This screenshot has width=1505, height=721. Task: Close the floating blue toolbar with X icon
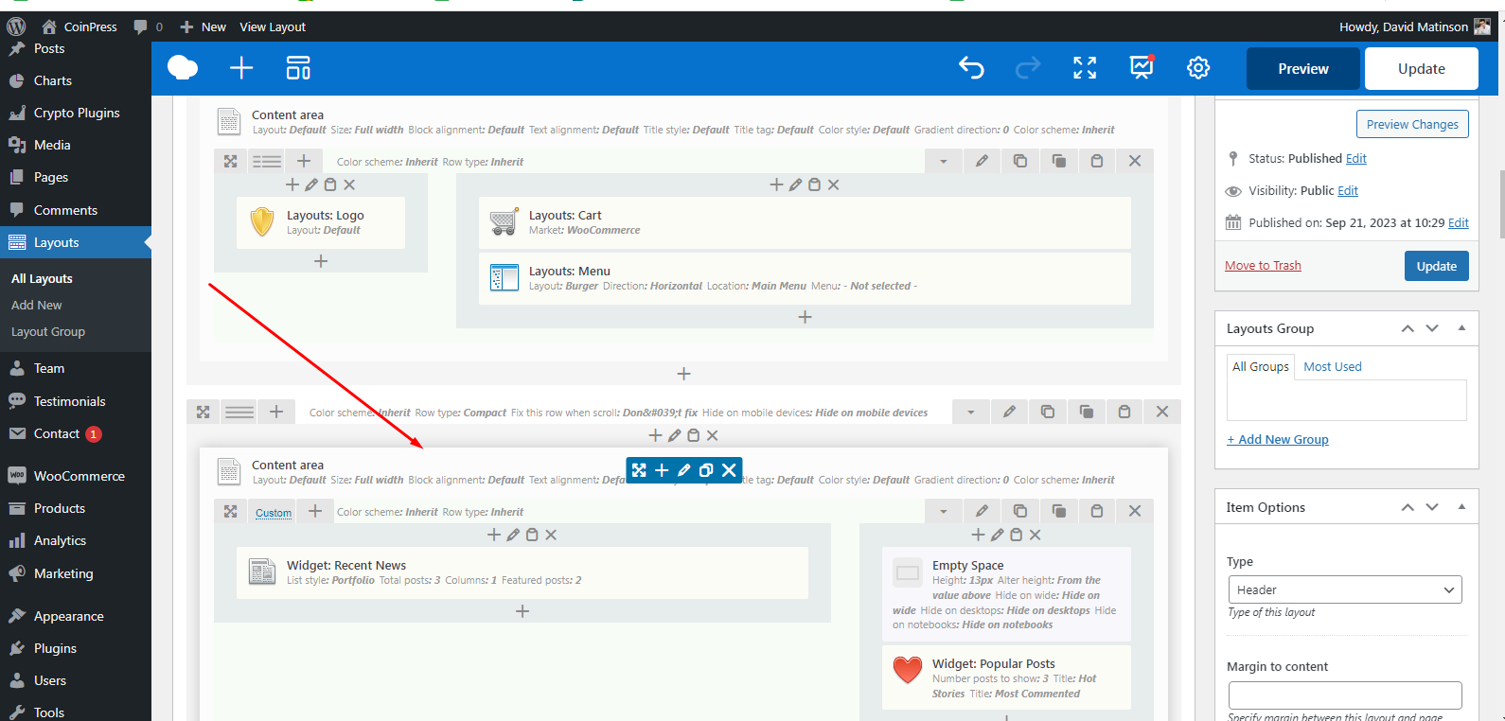pos(729,470)
